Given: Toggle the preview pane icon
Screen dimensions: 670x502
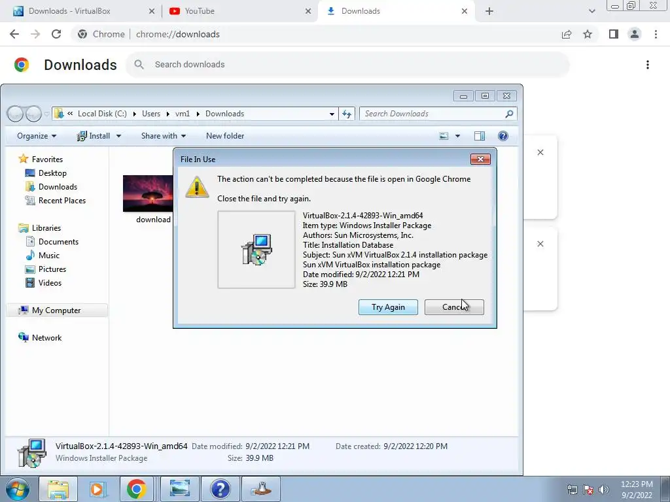Looking at the screenshot, I should [480, 136].
